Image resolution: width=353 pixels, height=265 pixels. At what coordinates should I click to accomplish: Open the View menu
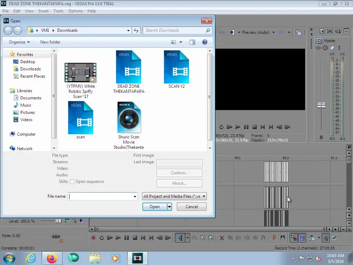(x=29, y=11)
